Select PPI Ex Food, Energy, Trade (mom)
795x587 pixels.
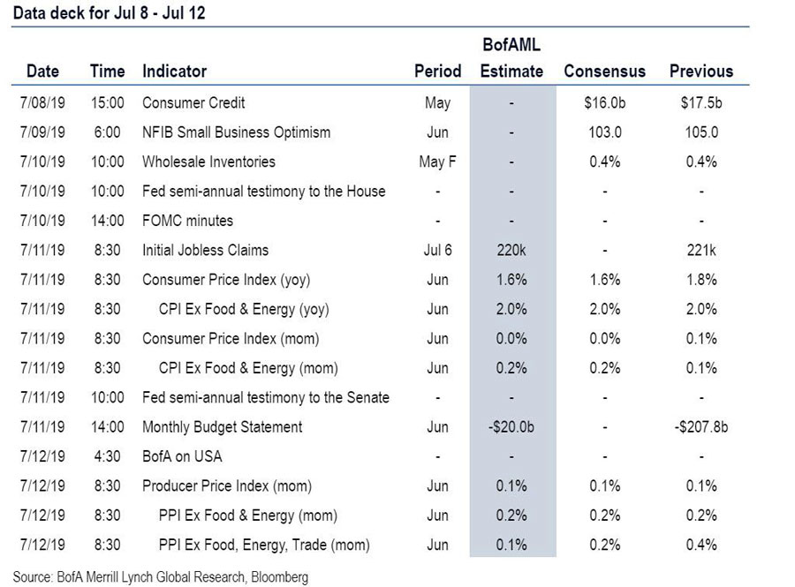(264, 545)
